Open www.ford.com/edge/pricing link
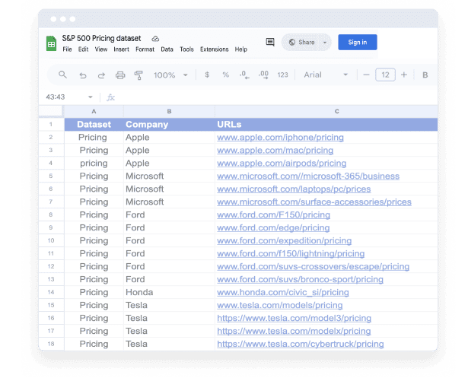 coord(273,227)
